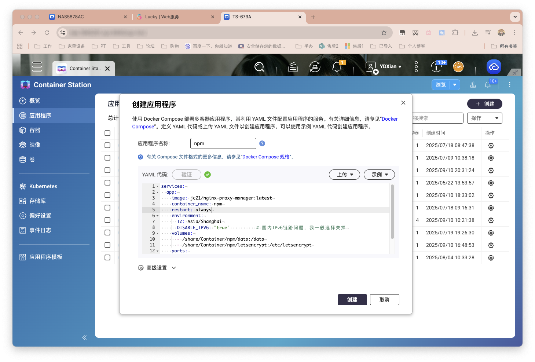535x362 pixels.
Task: Open the 存储库 registries panel
Action: [x=39, y=201]
